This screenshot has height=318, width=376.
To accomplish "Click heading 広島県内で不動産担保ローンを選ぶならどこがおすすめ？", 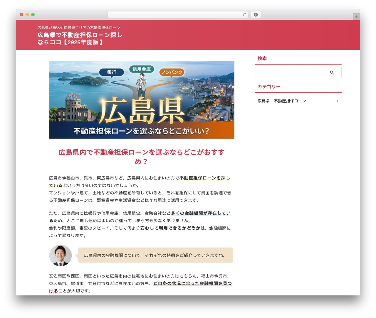I will pyautogui.click(x=142, y=157).
